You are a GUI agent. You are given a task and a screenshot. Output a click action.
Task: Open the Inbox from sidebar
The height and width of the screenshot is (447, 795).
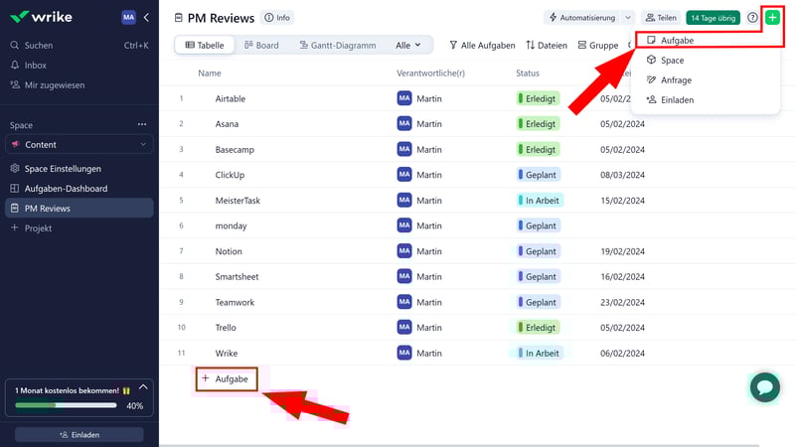pos(35,66)
